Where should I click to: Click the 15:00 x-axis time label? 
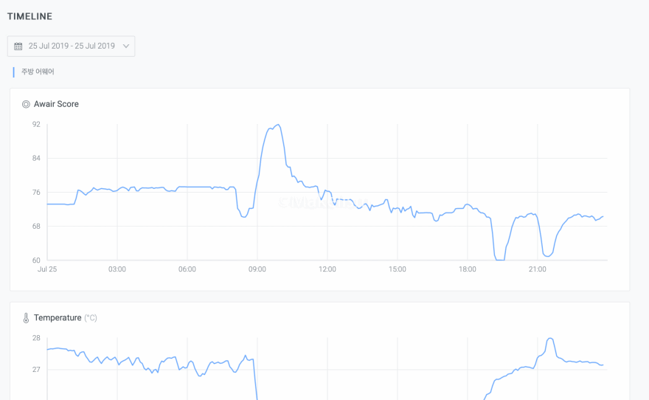pos(398,269)
